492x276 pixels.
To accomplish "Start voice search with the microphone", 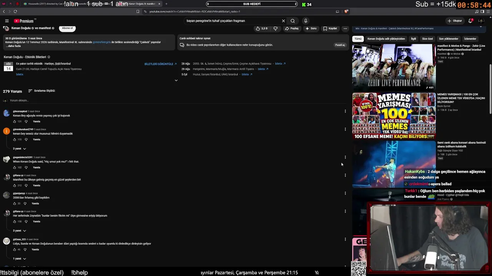I will click(306, 21).
